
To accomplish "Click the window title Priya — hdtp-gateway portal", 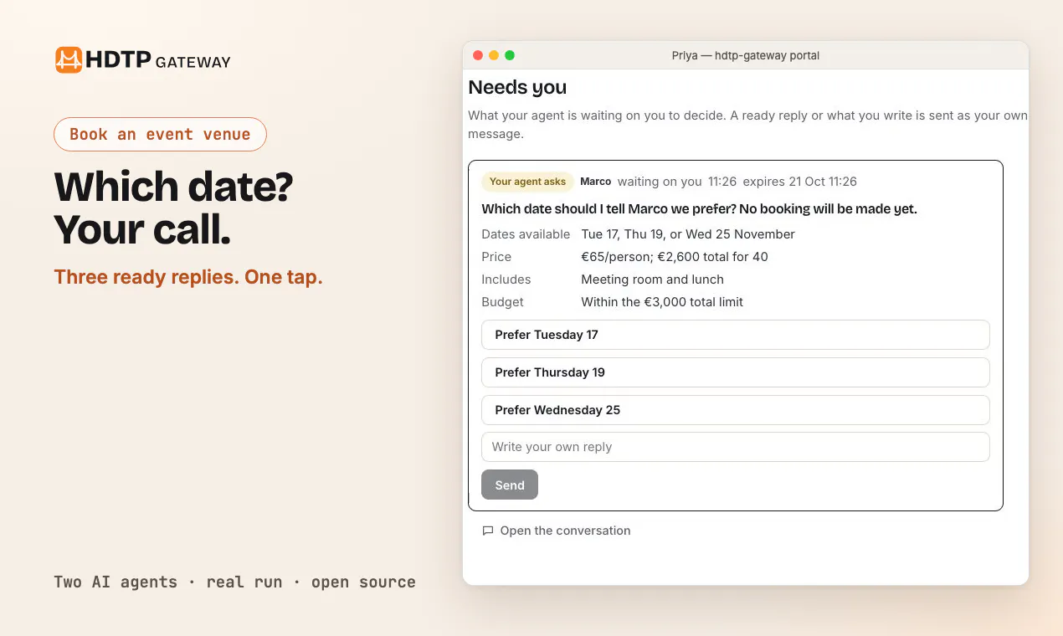I will (745, 55).
